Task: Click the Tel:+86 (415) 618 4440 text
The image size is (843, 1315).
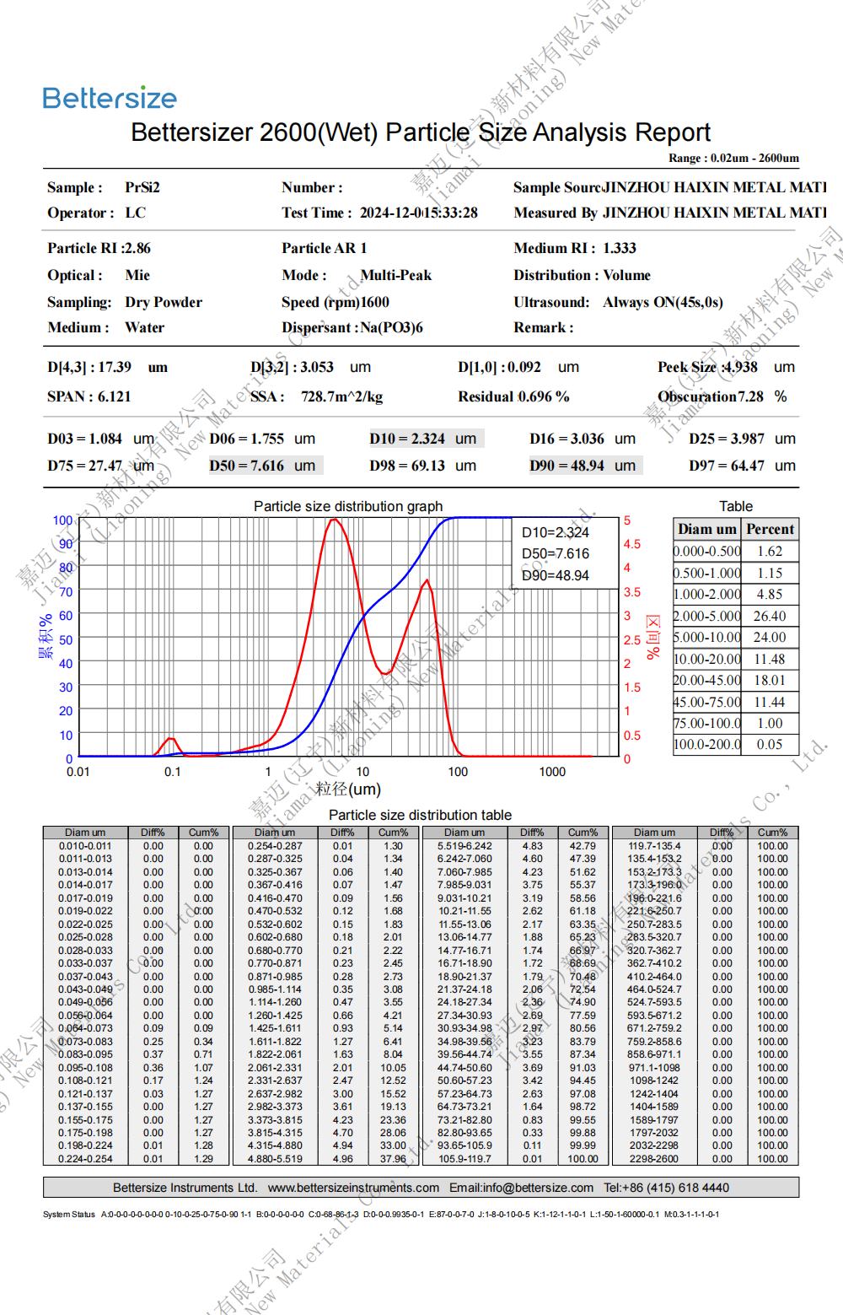Action: pyautogui.click(x=666, y=1188)
